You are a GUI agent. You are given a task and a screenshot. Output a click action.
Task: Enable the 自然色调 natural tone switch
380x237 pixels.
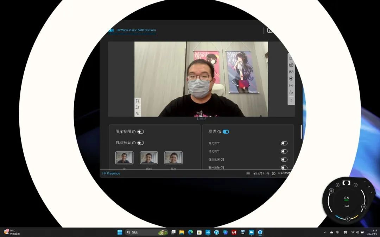coord(284,160)
